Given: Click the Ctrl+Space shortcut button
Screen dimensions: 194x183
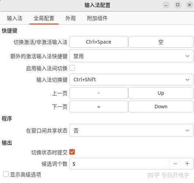Looking at the screenshot, I should click(99, 42).
